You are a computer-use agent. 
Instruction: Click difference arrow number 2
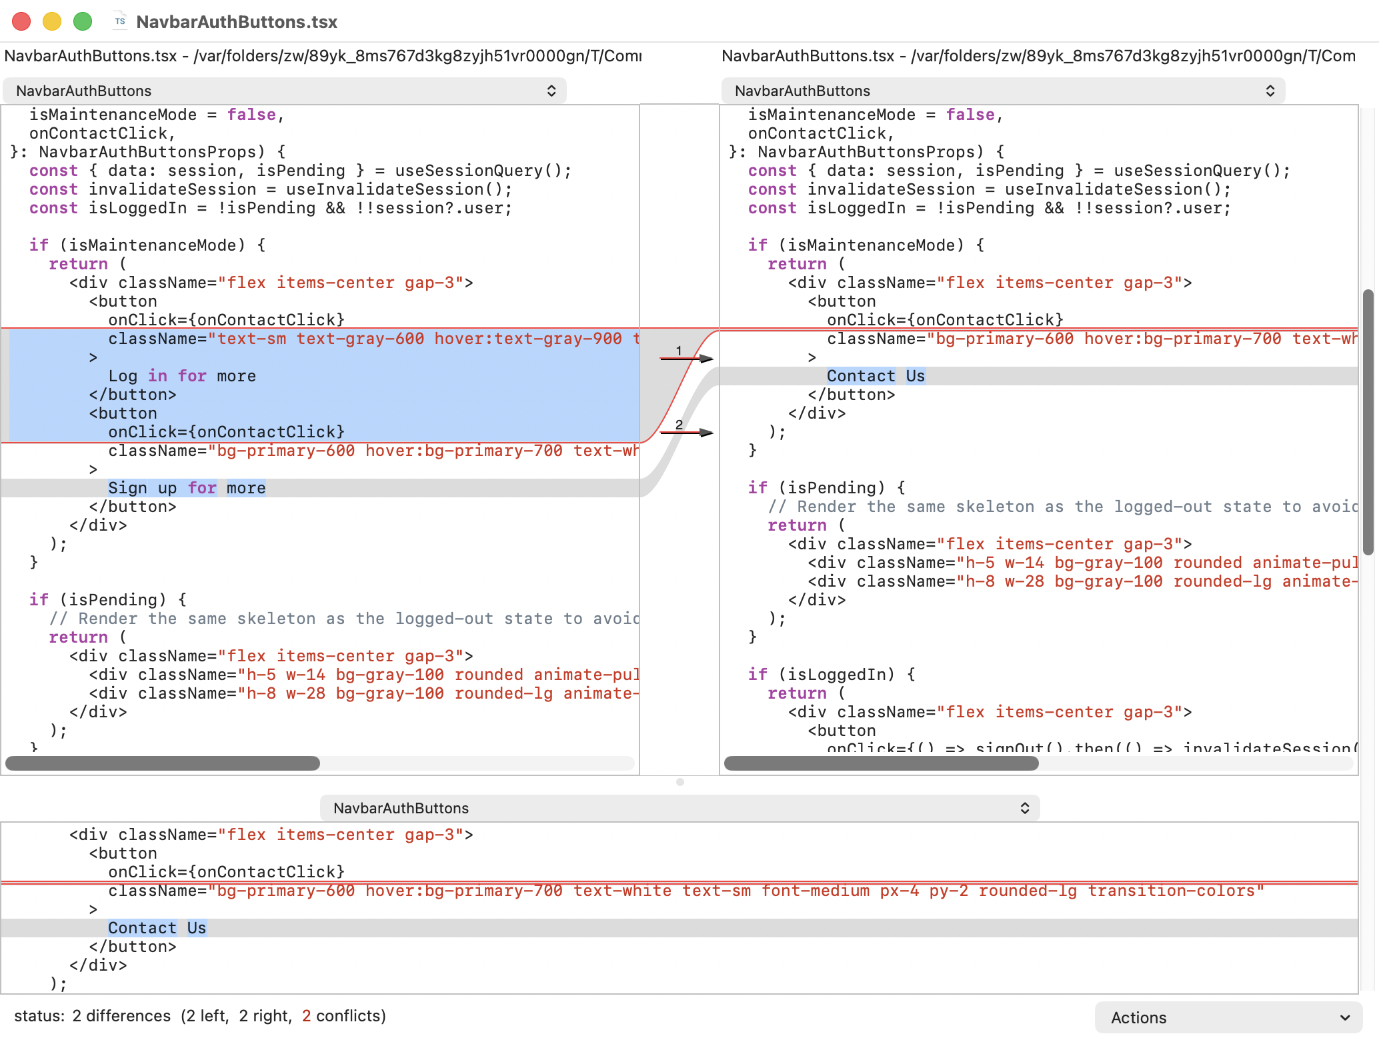pyautogui.click(x=687, y=431)
